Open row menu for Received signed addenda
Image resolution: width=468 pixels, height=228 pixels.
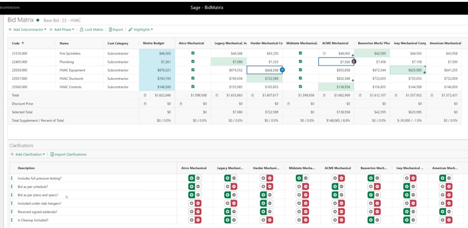(12, 212)
